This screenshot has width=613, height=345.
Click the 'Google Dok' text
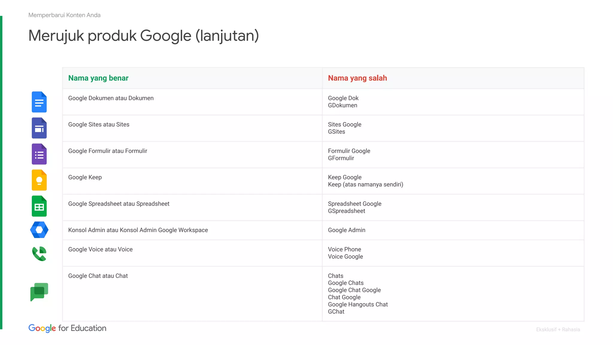pyautogui.click(x=343, y=98)
